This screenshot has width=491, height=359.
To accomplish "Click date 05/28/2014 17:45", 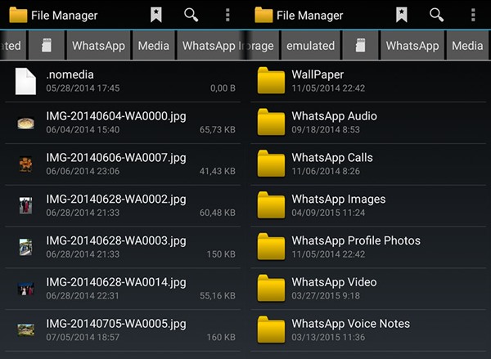I will (83, 88).
